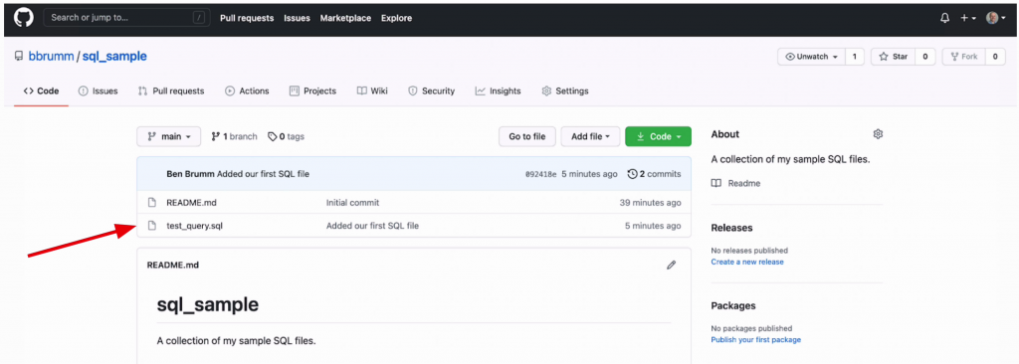Open the user avatar menu
Image resolution: width=1019 pixels, height=364 pixels.
coord(995,18)
